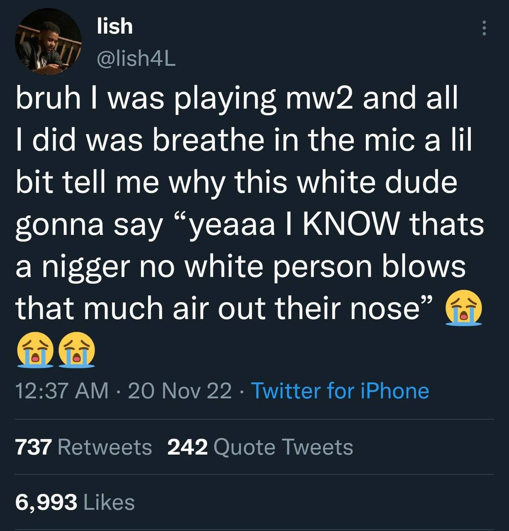The image size is (509, 531).
Task: Click the number 6,993 in likes count
Action: pos(46,502)
